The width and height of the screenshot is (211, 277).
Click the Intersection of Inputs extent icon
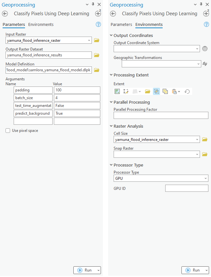tap(156, 91)
